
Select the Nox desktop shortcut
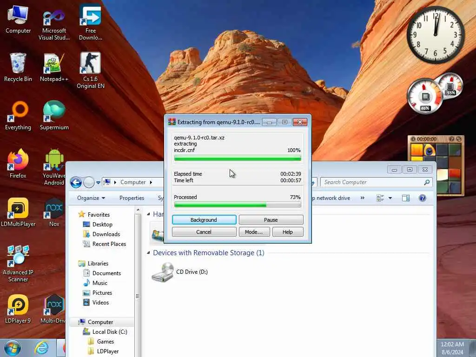point(54,212)
